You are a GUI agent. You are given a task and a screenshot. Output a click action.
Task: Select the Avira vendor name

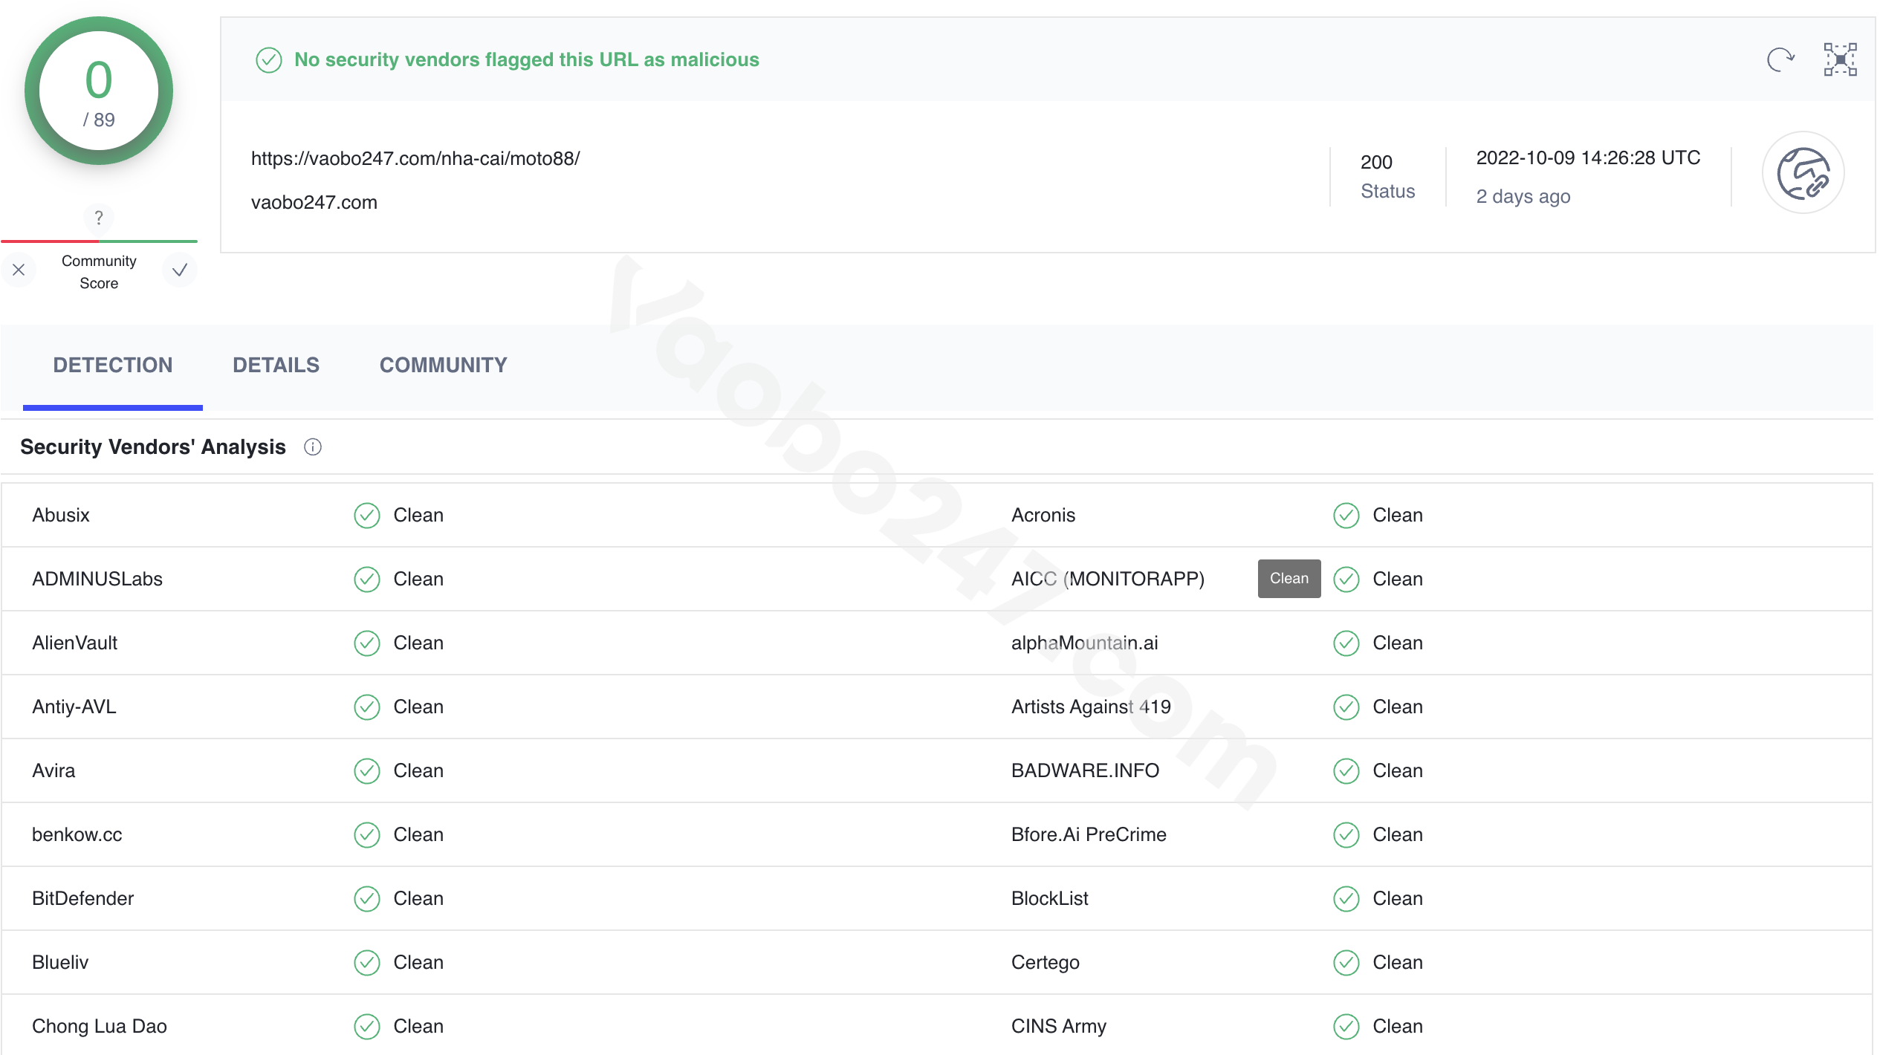(54, 771)
